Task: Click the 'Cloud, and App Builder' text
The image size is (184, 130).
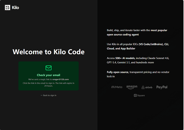Action: tap(121, 48)
